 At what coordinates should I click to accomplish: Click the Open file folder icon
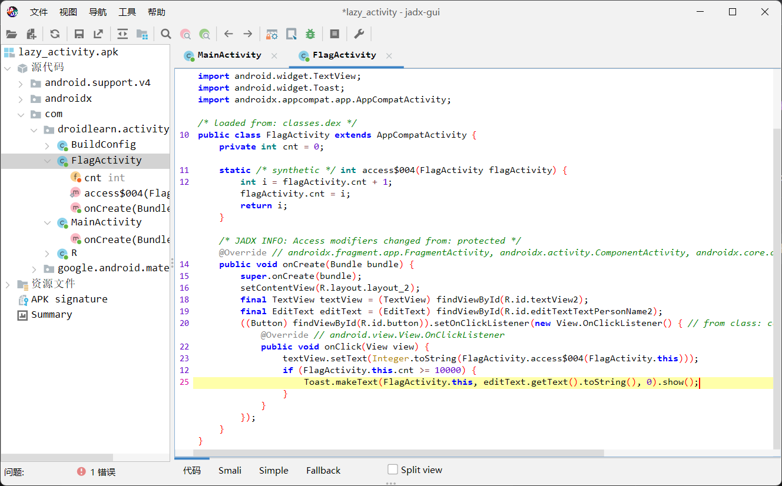coord(11,34)
